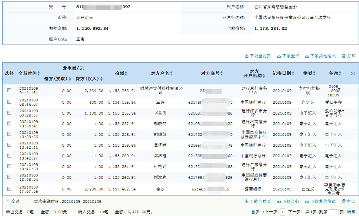Tick checkbox for 胡耀凯 transaction
359x216 pixels.
tap(9, 134)
